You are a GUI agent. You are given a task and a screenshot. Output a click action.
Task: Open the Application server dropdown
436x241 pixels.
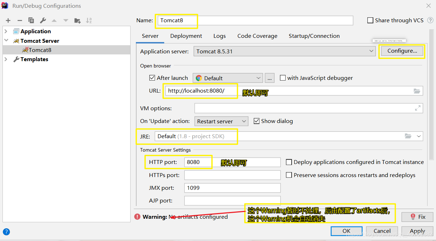tap(285, 51)
